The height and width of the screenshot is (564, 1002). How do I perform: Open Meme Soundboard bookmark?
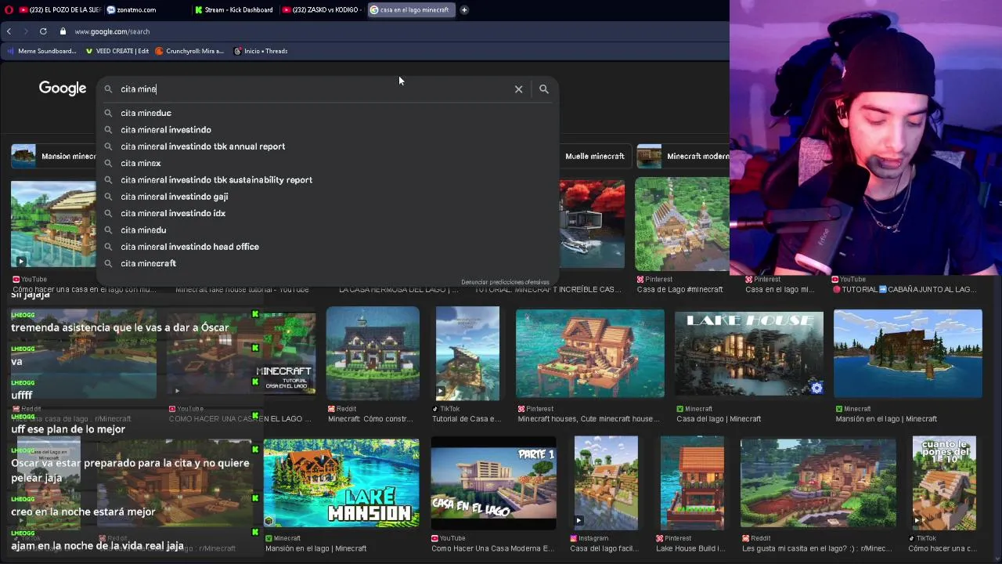coord(41,51)
